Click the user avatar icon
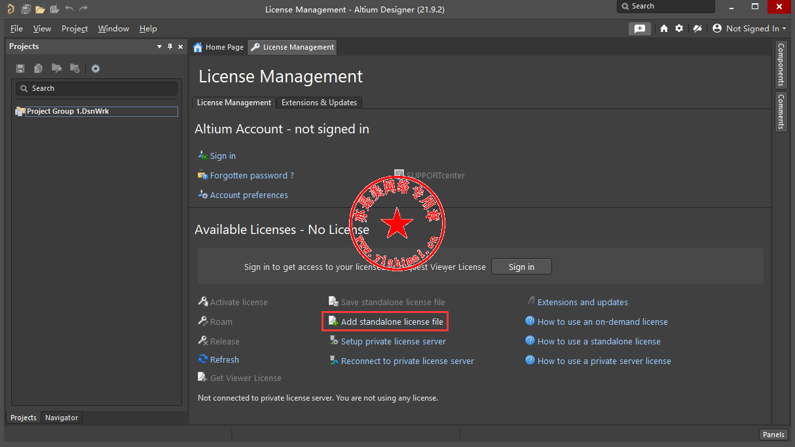The width and height of the screenshot is (795, 447). coord(717,29)
